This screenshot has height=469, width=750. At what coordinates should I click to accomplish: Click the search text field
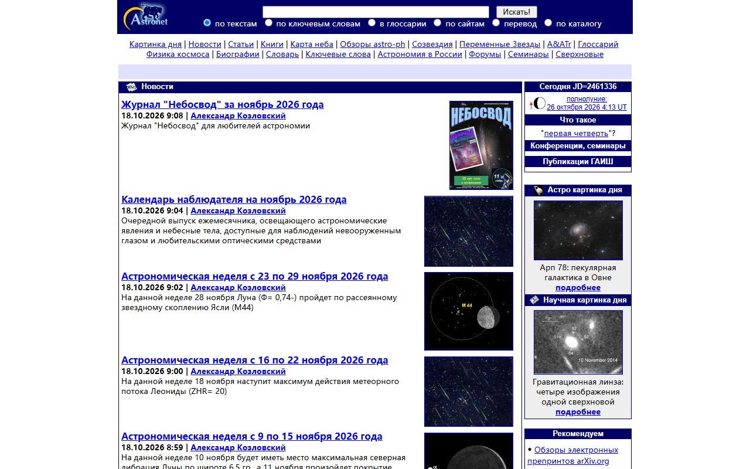coord(376,12)
